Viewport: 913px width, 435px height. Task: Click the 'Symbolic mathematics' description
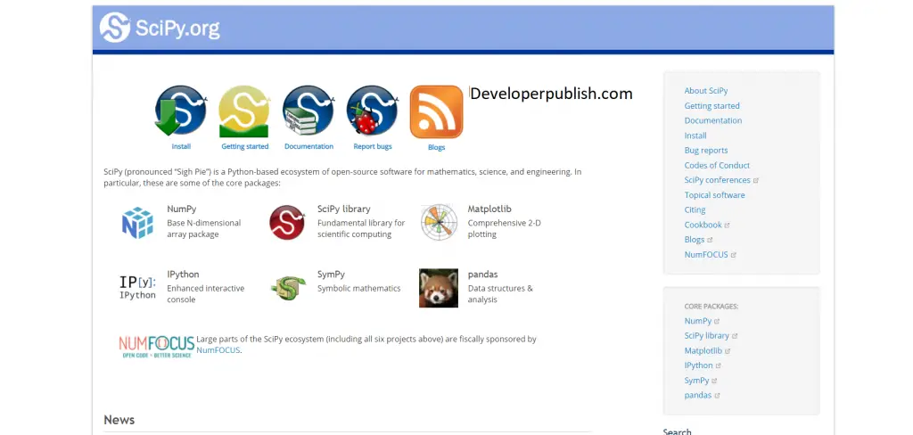[358, 288]
